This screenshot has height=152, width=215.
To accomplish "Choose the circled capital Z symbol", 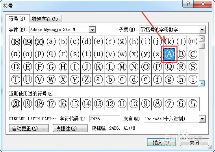I will pyautogui.click(x=87, y=79).
